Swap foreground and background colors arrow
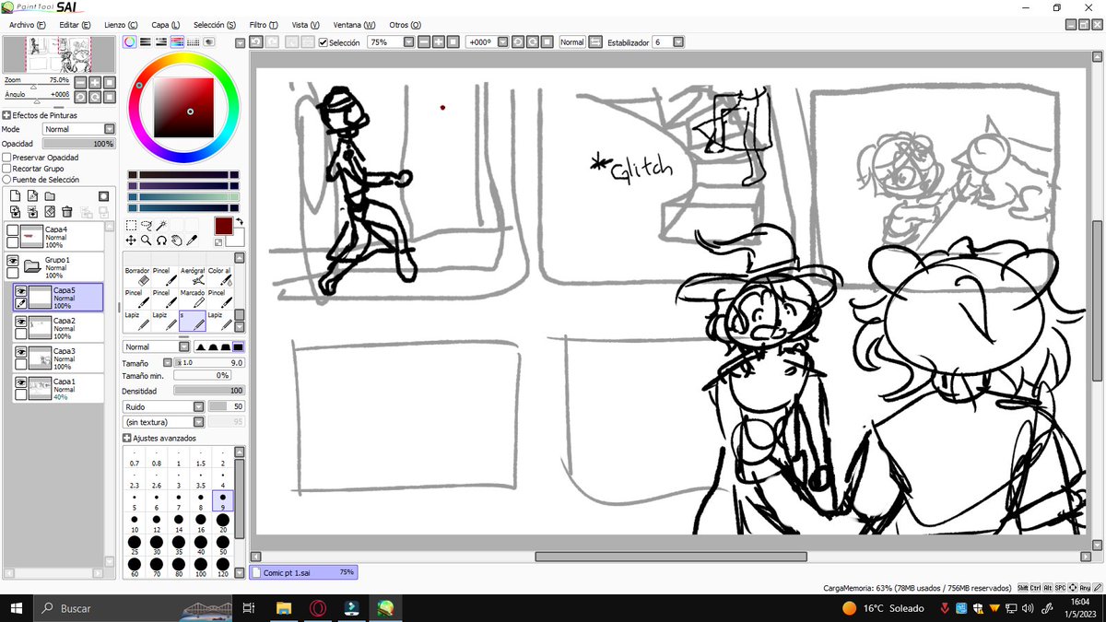Image resolution: width=1106 pixels, height=622 pixels. point(240,222)
